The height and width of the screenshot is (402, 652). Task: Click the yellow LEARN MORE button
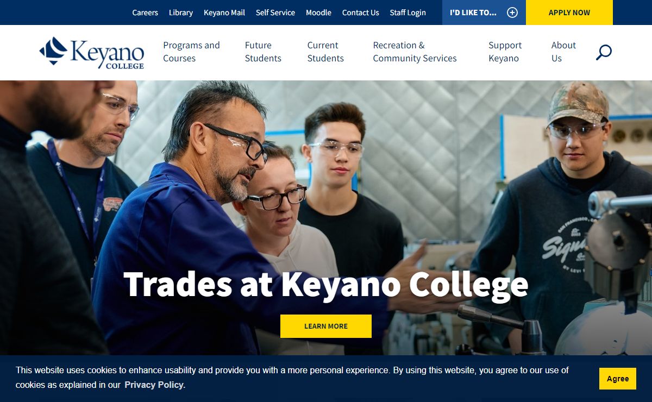326,326
